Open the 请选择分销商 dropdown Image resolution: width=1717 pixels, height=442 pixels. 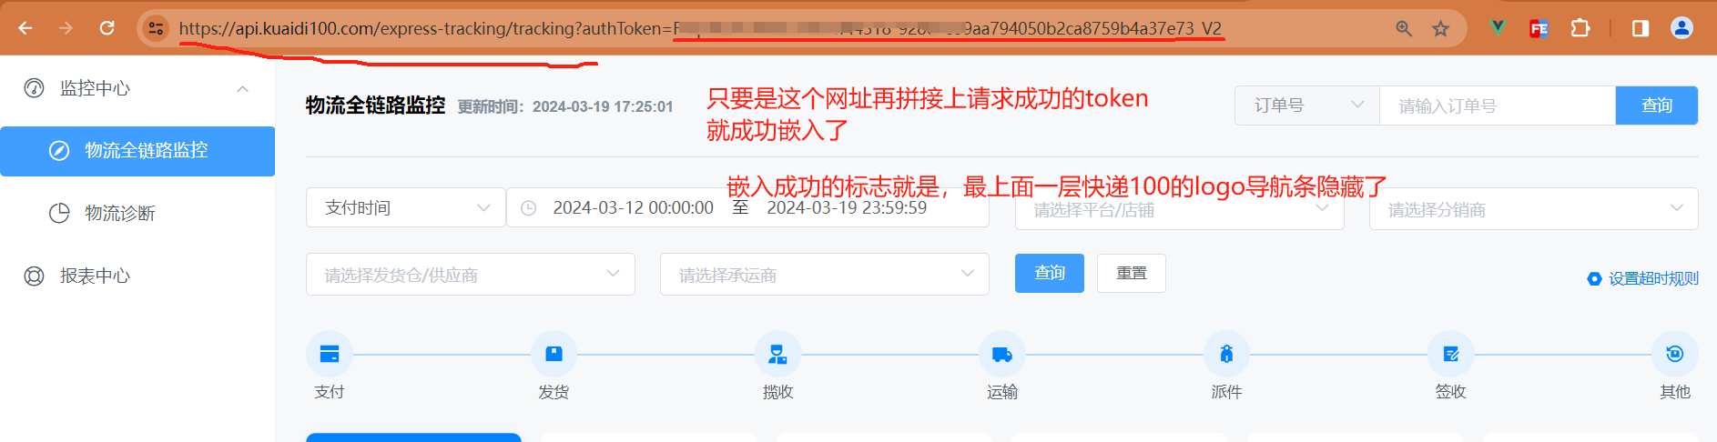click(1534, 209)
